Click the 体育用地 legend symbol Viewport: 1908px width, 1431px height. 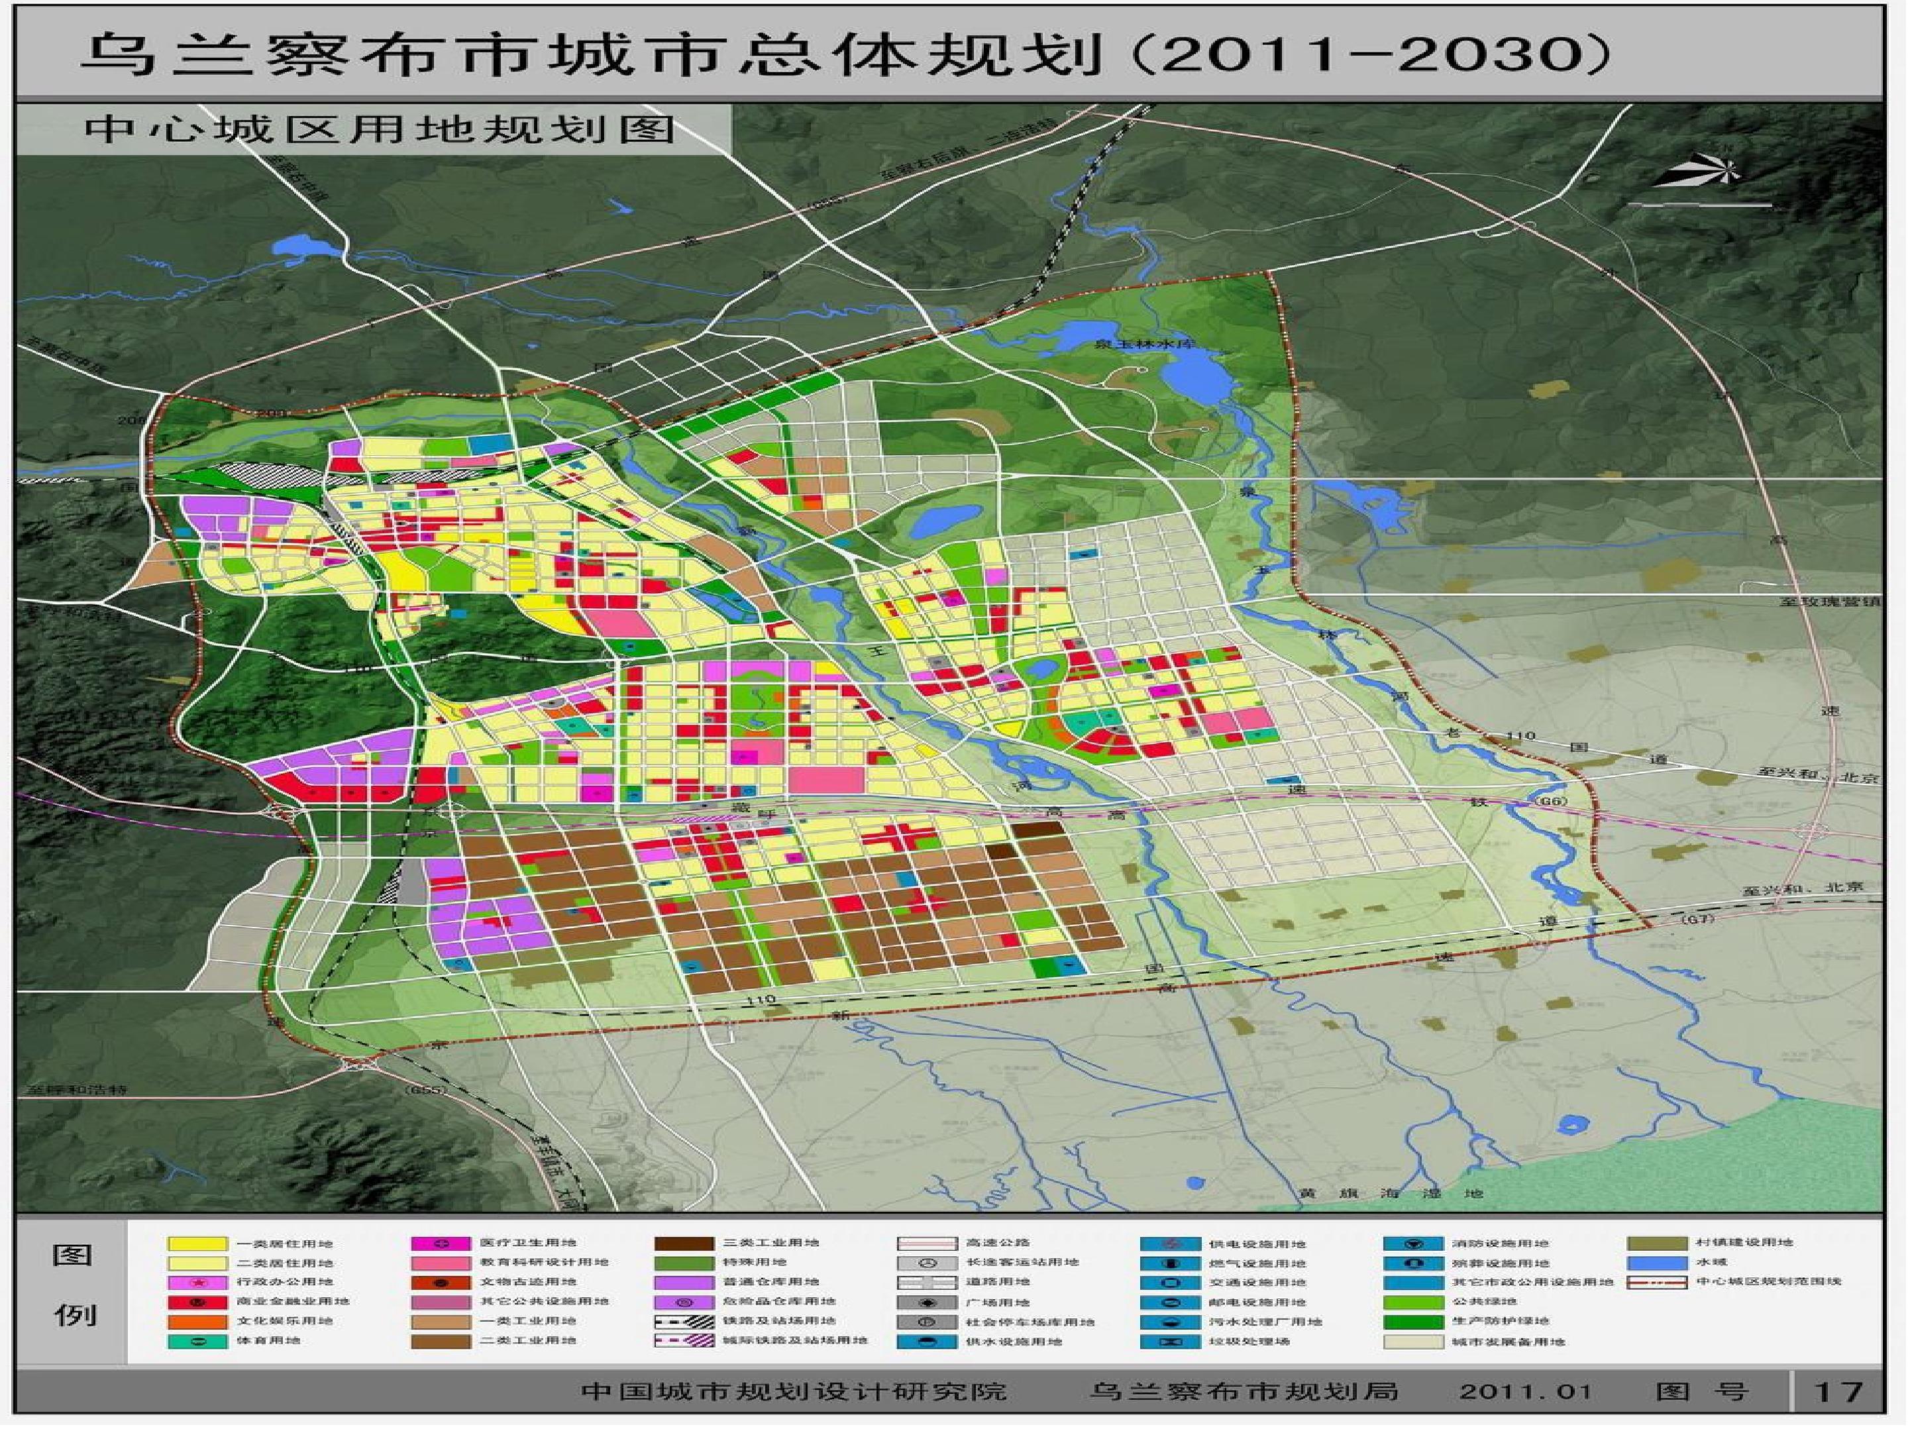point(197,1342)
